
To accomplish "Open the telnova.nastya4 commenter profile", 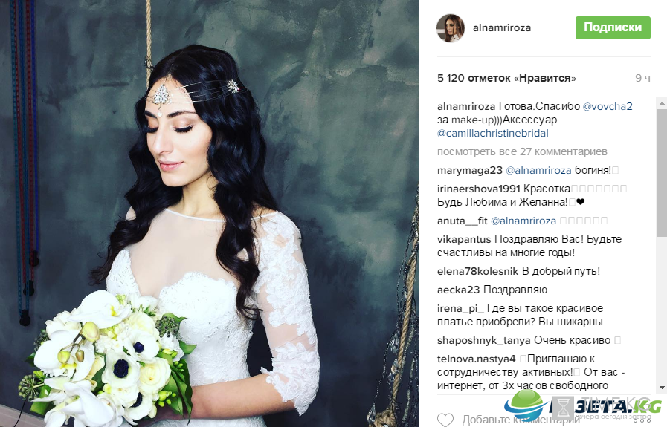I will (x=477, y=359).
